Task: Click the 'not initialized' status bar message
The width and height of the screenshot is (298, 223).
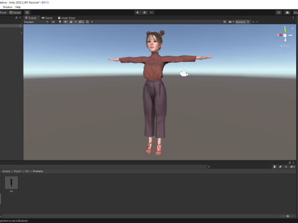Action: 14,221
